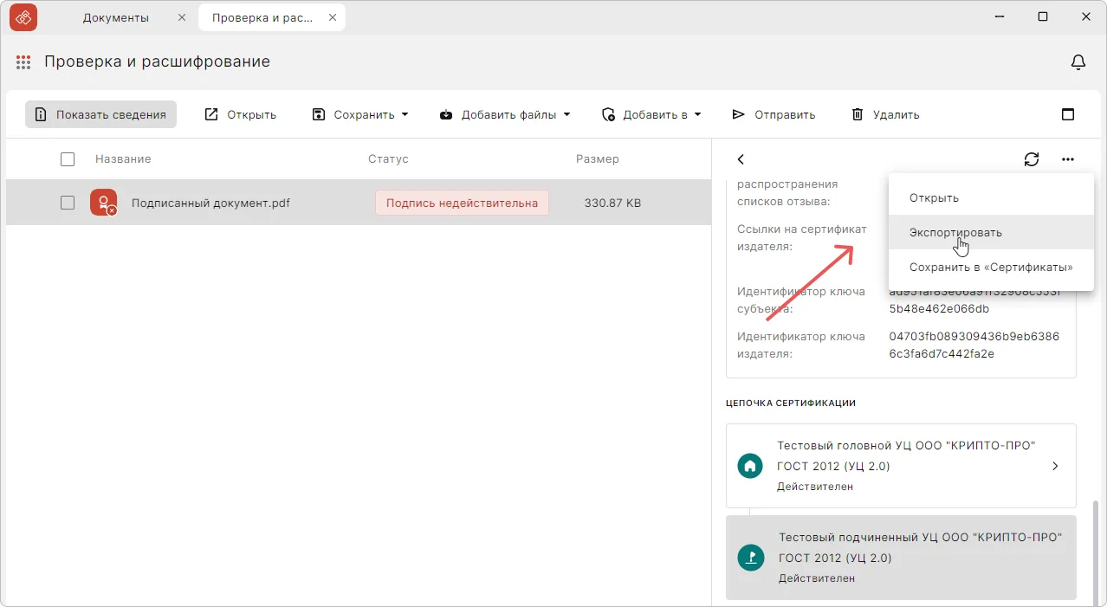Click the Открыть toolbar button

tap(240, 114)
